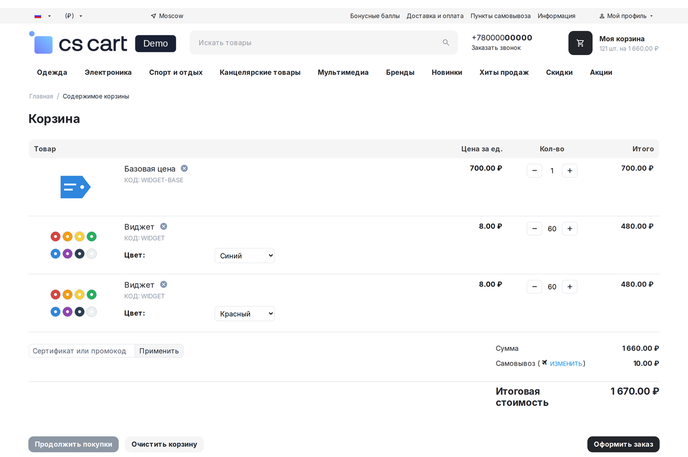
Task: Go to the Хиты продаж menu item
Action: tap(504, 72)
